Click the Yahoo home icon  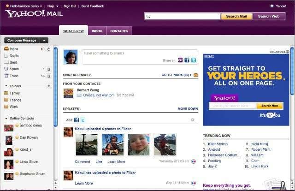271,6
